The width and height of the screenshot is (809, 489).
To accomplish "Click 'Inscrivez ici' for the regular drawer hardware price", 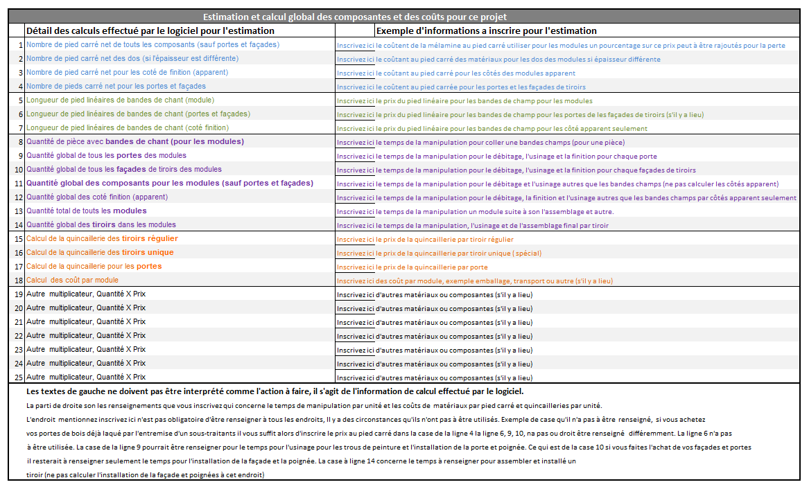I will pyautogui.click(x=355, y=239).
